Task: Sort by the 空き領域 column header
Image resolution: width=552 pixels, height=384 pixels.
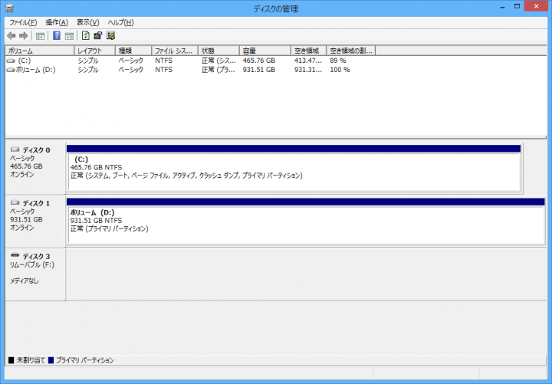Action: [309, 51]
